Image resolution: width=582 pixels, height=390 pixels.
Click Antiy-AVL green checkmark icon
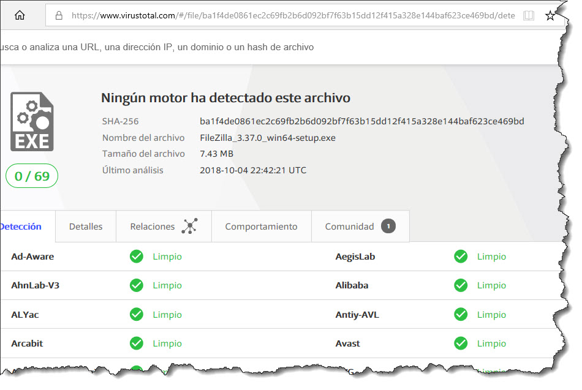pos(461,314)
